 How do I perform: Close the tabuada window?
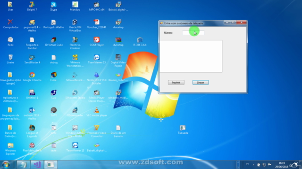coord(241,23)
